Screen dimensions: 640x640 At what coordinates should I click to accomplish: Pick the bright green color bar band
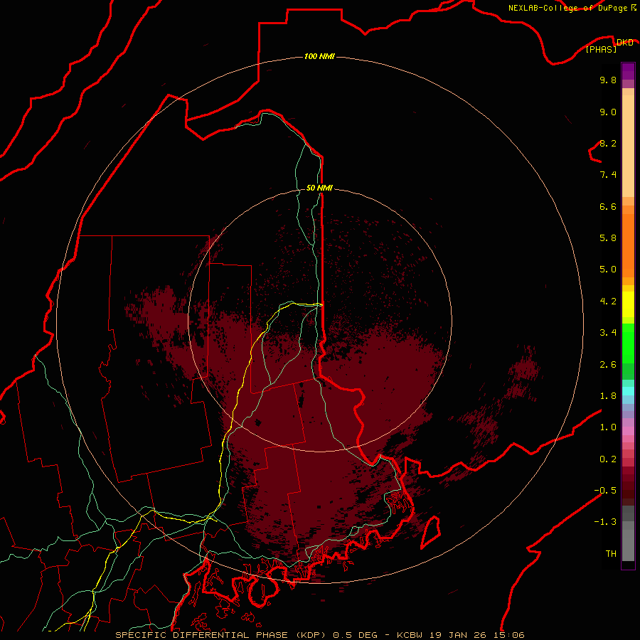tap(628, 343)
